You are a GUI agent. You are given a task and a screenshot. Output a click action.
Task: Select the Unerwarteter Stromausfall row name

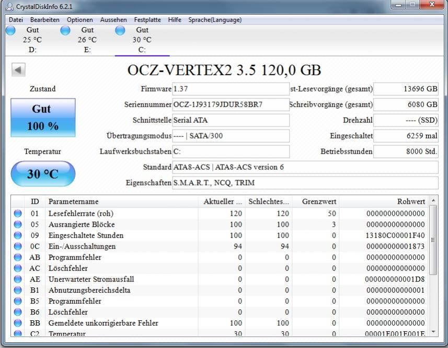point(91,279)
